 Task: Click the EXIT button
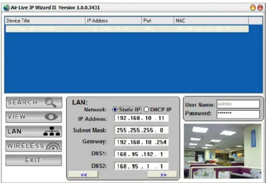coord(34,160)
